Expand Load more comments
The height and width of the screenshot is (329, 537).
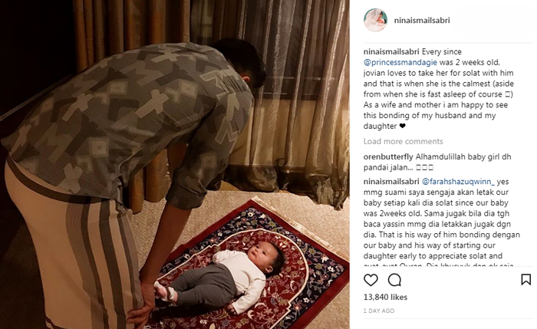(403, 141)
